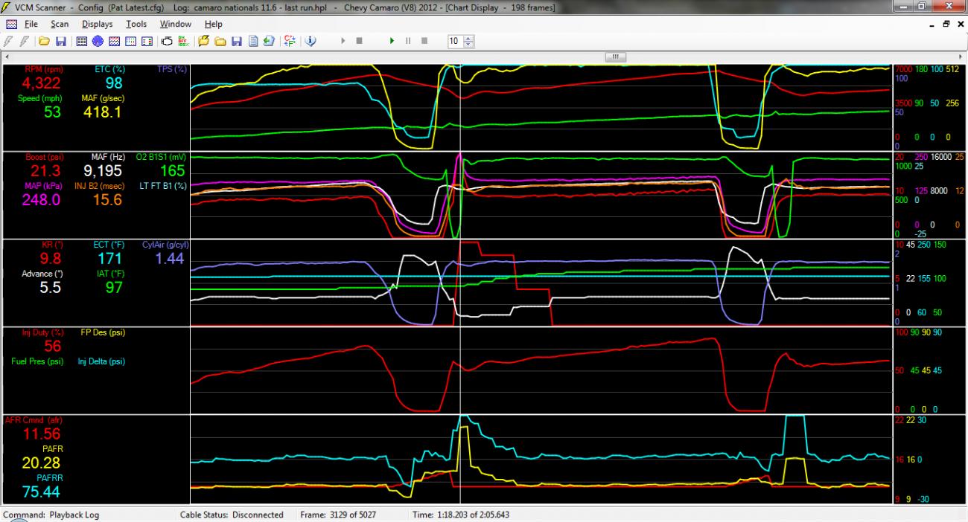Open the Tools menu
This screenshot has height=522, width=968.
pos(136,24)
